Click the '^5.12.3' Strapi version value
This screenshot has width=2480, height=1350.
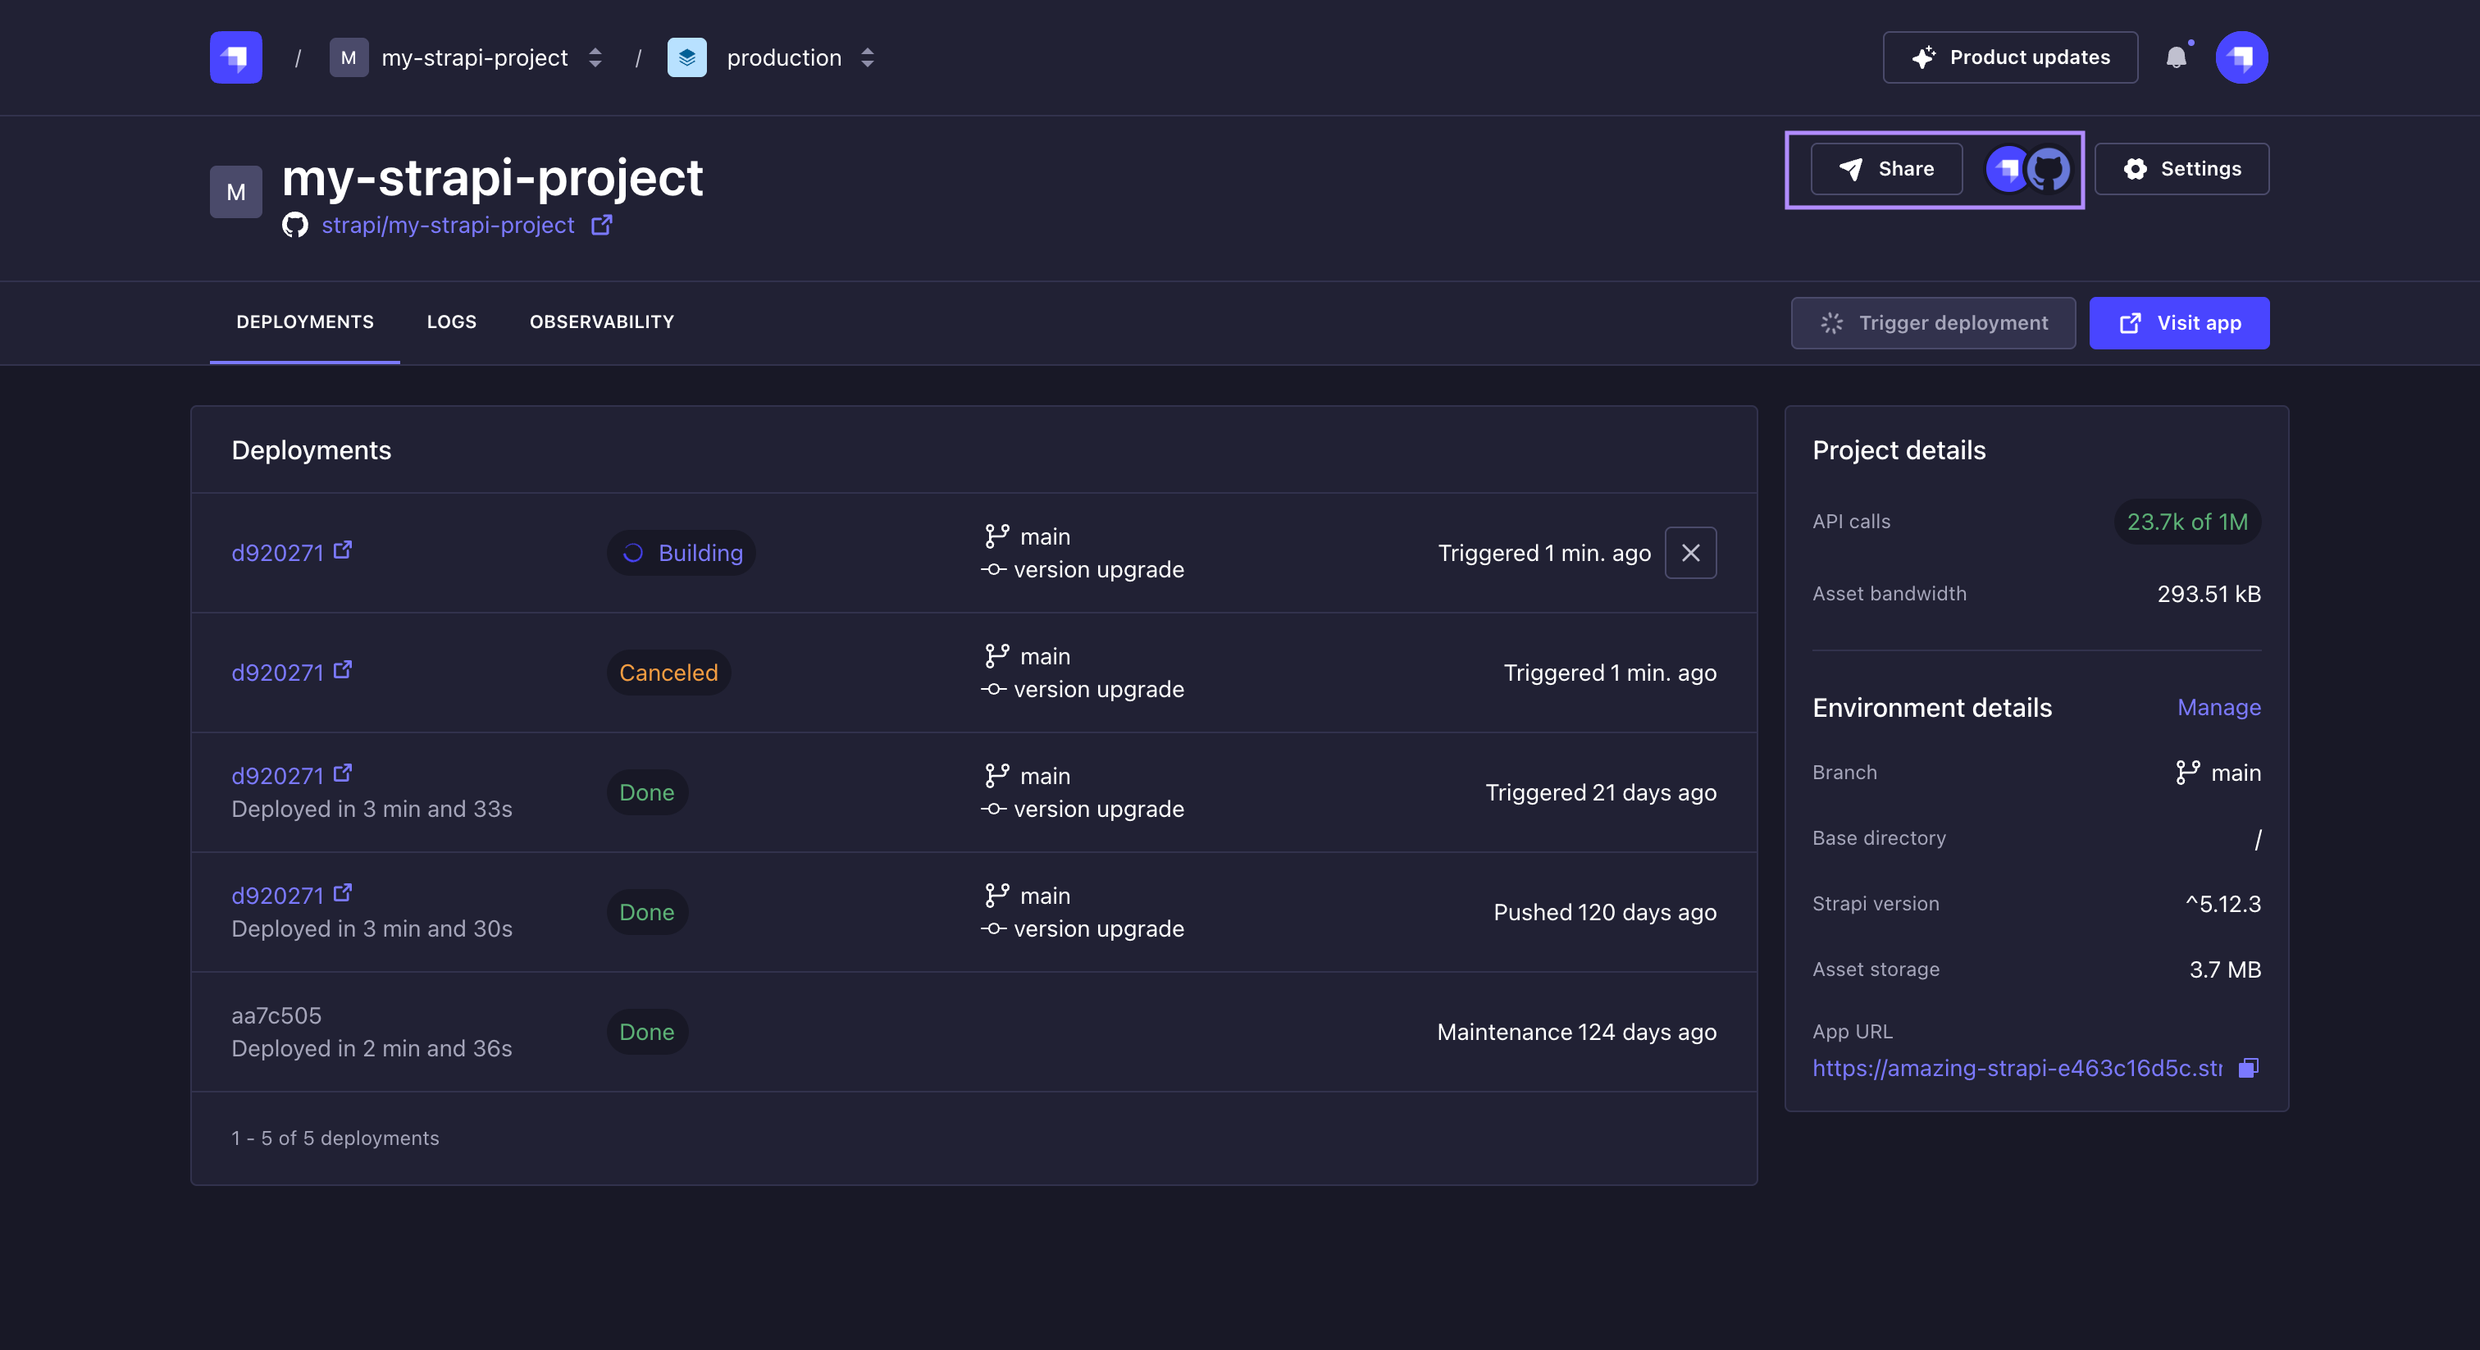[x=2223, y=904]
